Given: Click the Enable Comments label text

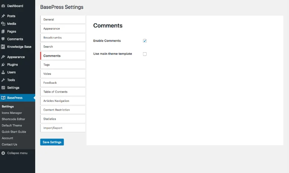Looking at the screenshot, I should tap(107, 41).
